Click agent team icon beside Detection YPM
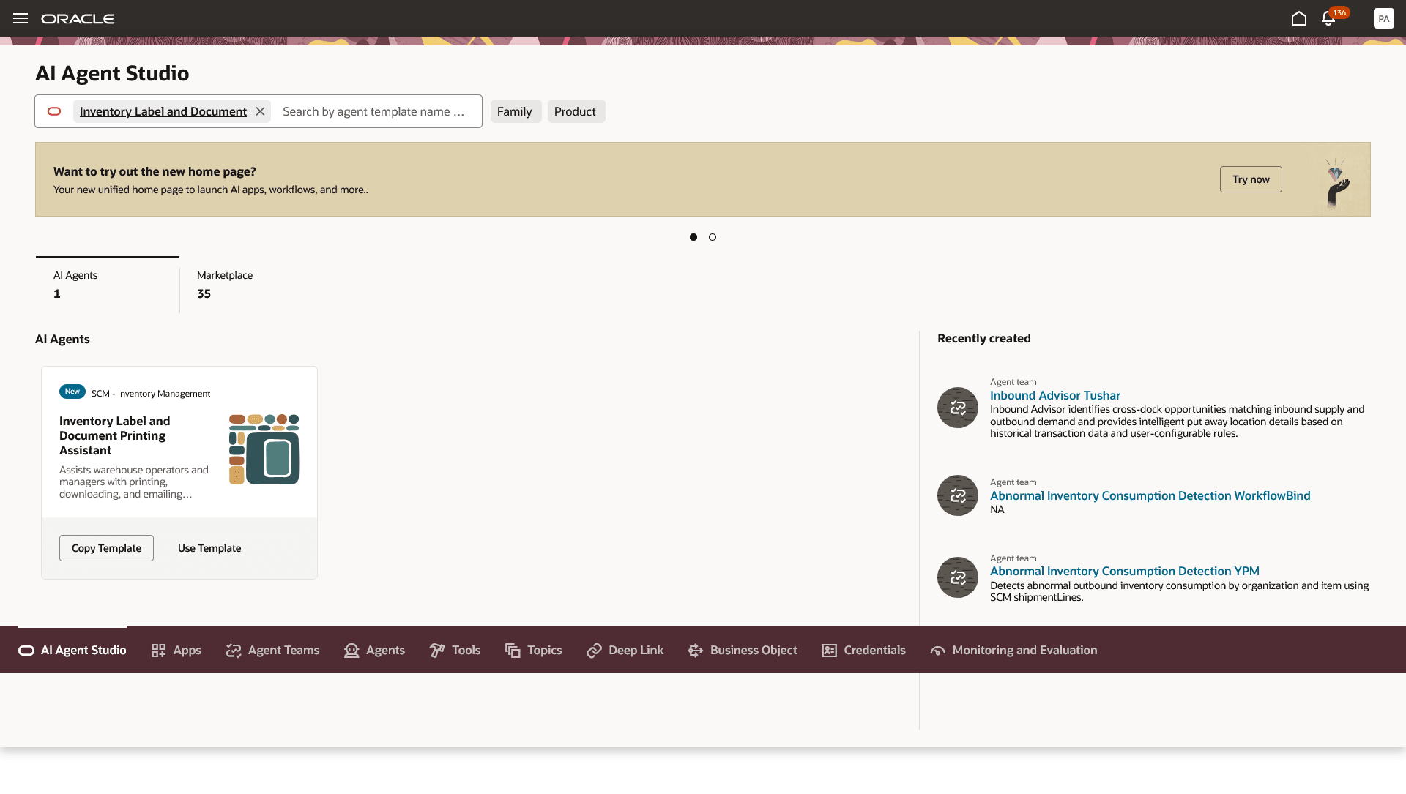This screenshot has height=794, width=1406. [958, 577]
